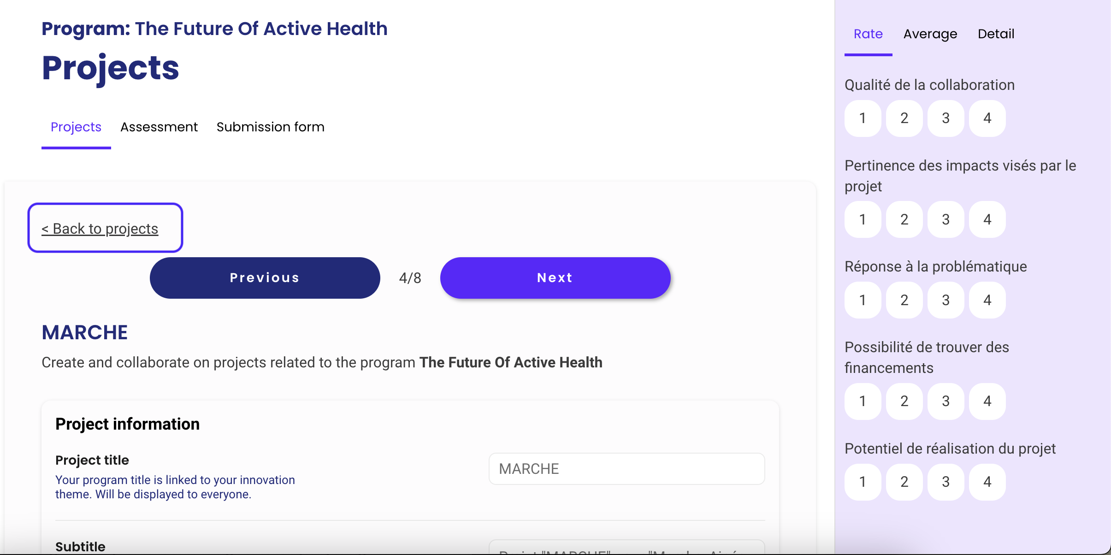Image resolution: width=1111 pixels, height=555 pixels.
Task: Advance with the Next button
Action: click(x=555, y=278)
